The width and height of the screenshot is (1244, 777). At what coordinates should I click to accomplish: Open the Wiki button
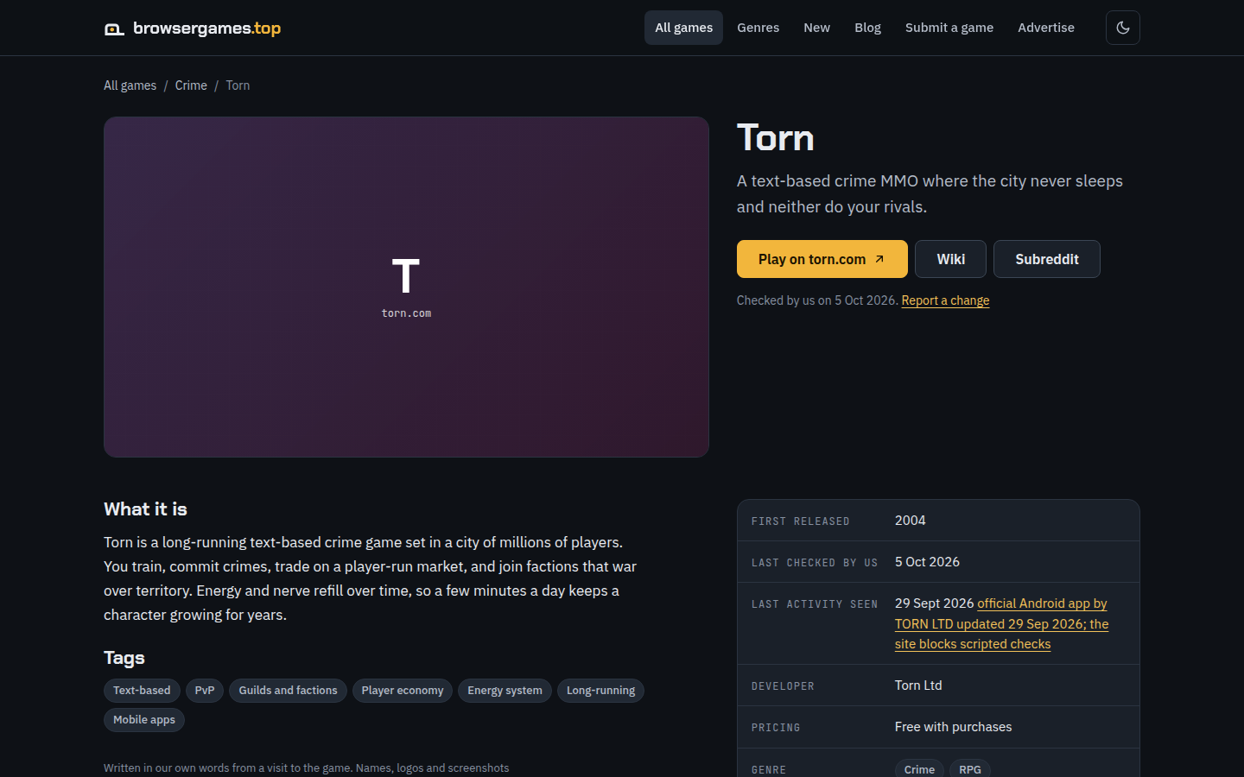(x=950, y=259)
